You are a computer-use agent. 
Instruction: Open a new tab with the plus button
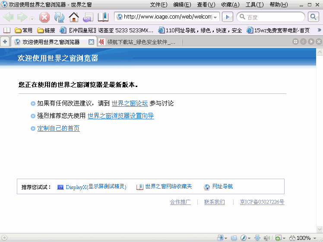[5, 42]
